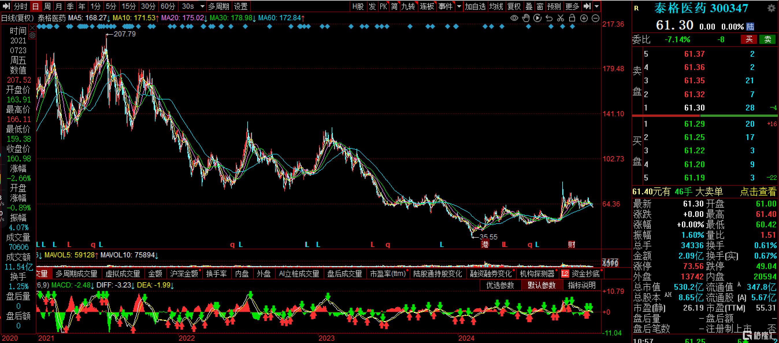Click the 港 event marker on the timeline
This screenshot has width=779, height=343.
point(485,244)
